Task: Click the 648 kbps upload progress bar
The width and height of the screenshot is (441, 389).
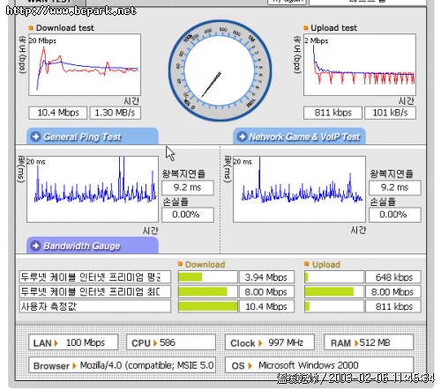Action: point(334,277)
